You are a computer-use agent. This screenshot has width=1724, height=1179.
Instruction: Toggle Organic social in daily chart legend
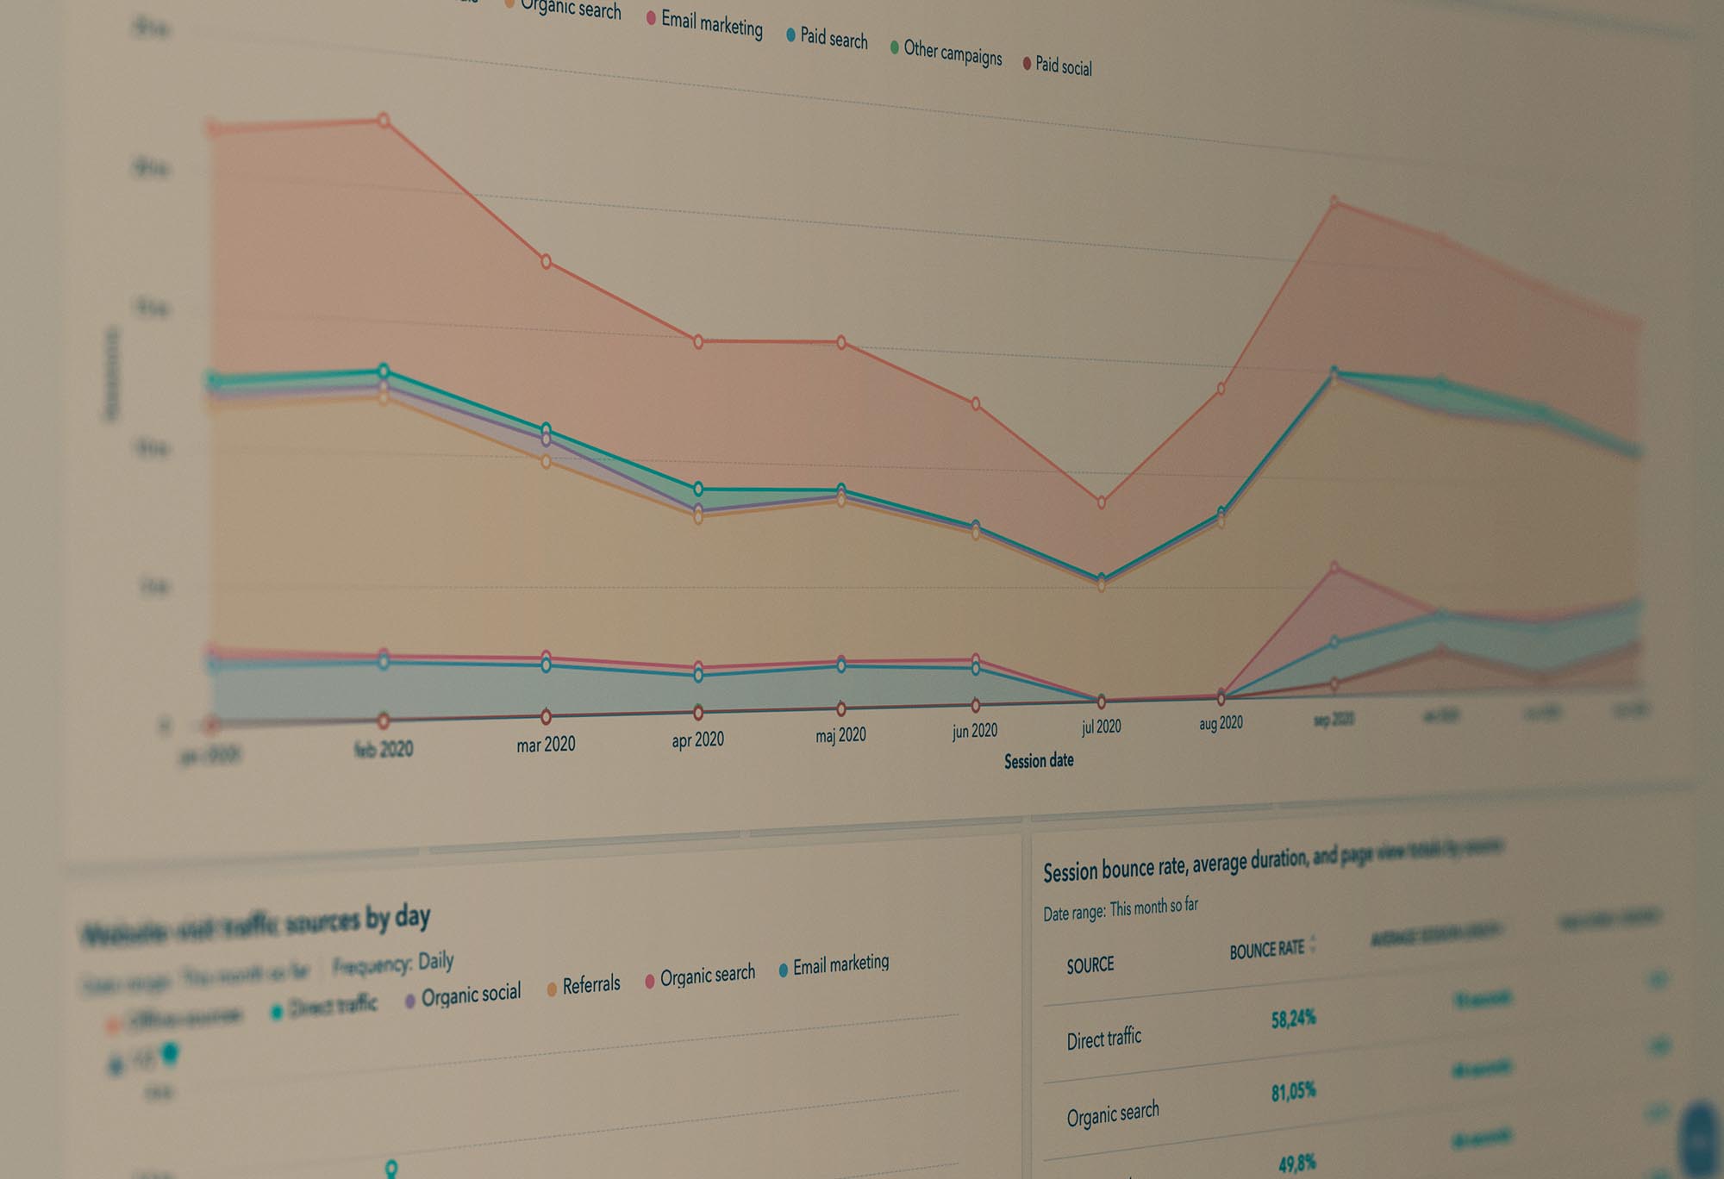click(x=470, y=995)
